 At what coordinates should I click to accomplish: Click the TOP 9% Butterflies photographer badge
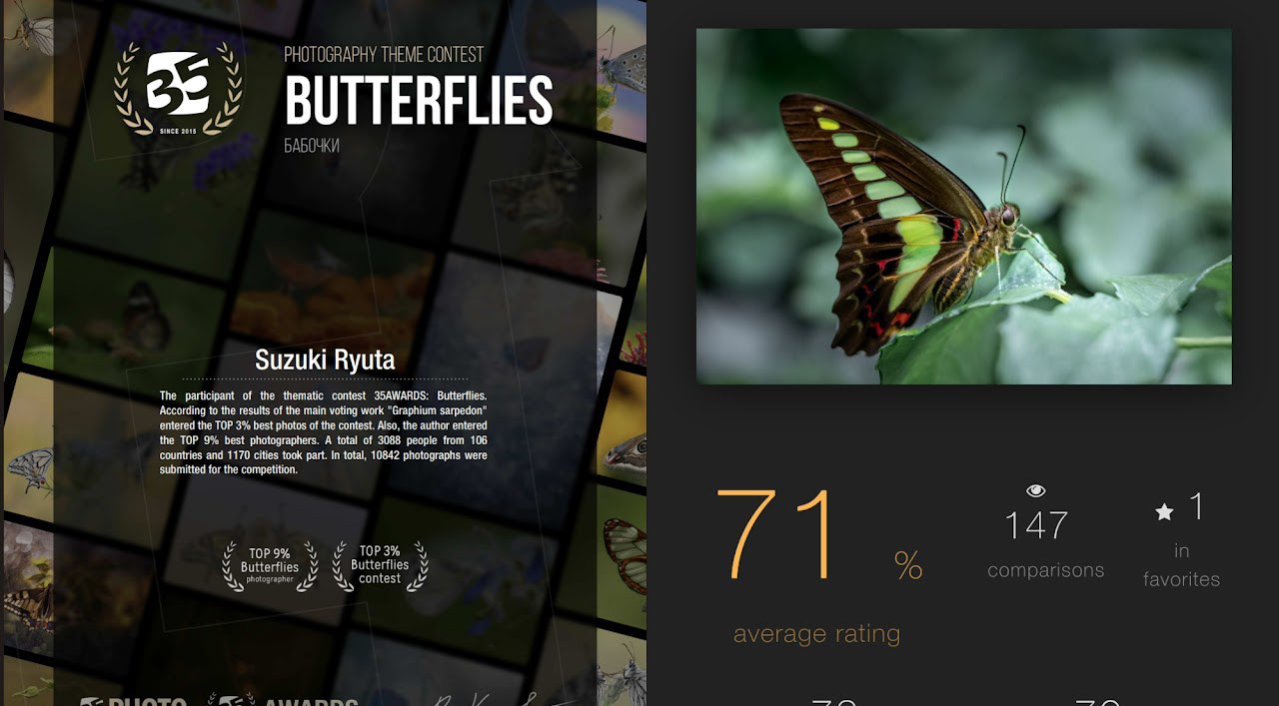(x=270, y=566)
